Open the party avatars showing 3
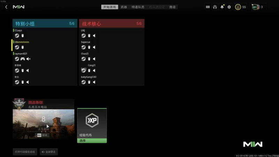Screen dimensions: 279x157 [x=257, y=7]
